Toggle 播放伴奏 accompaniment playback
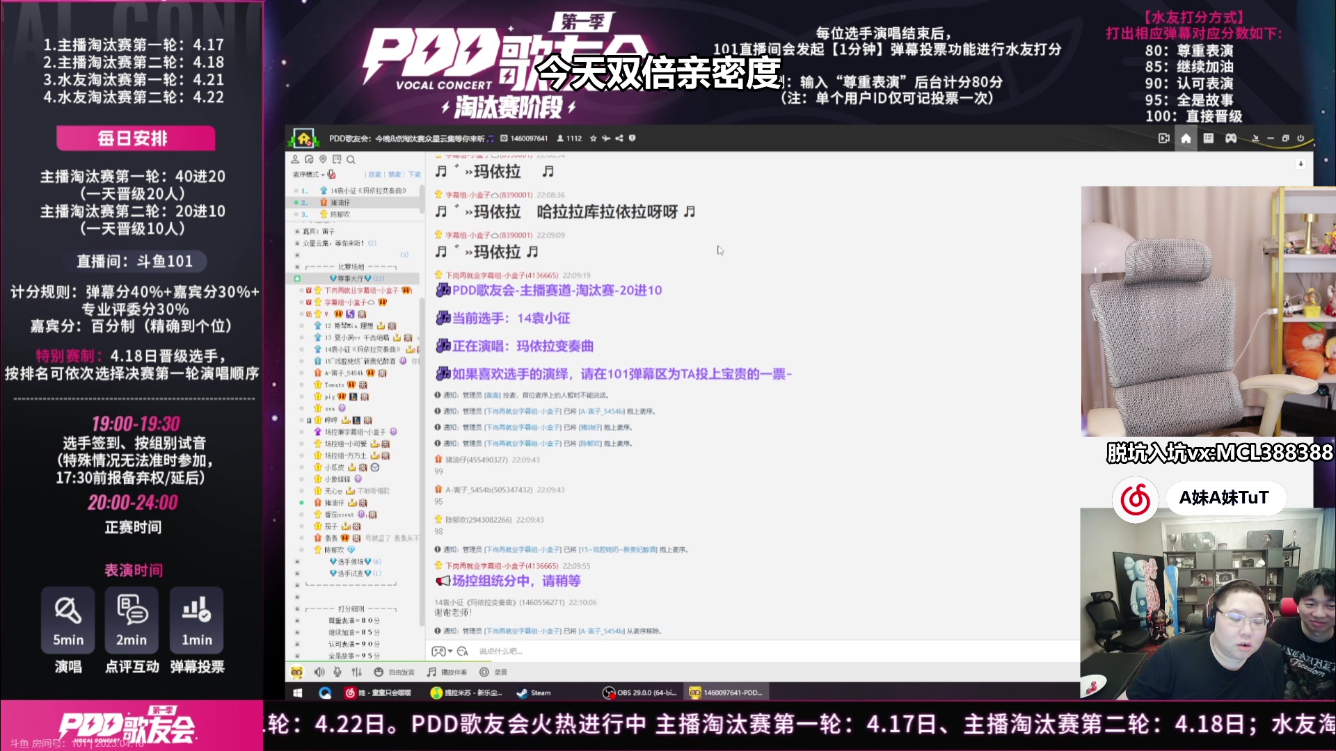The width and height of the screenshot is (1336, 751). point(447,672)
